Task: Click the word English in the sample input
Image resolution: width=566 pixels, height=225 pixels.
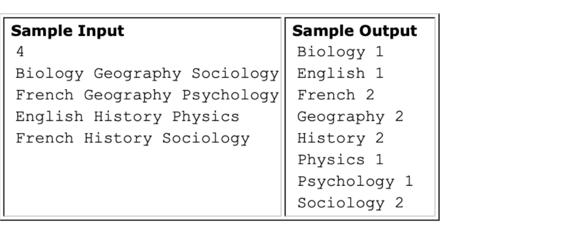Action: coord(49,117)
